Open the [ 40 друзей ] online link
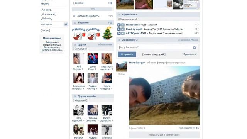Screen dimensions: 247x139 80,100
